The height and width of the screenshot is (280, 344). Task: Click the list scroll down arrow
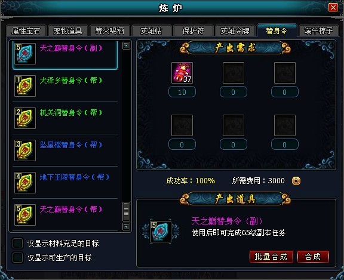pos(126,226)
